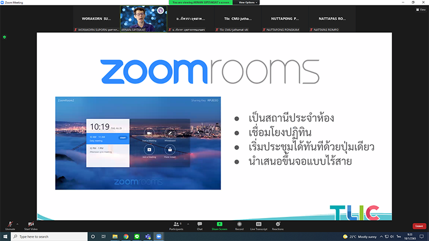Open the Participants panel
Image resolution: width=429 pixels, height=241 pixels.
pos(176,225)
